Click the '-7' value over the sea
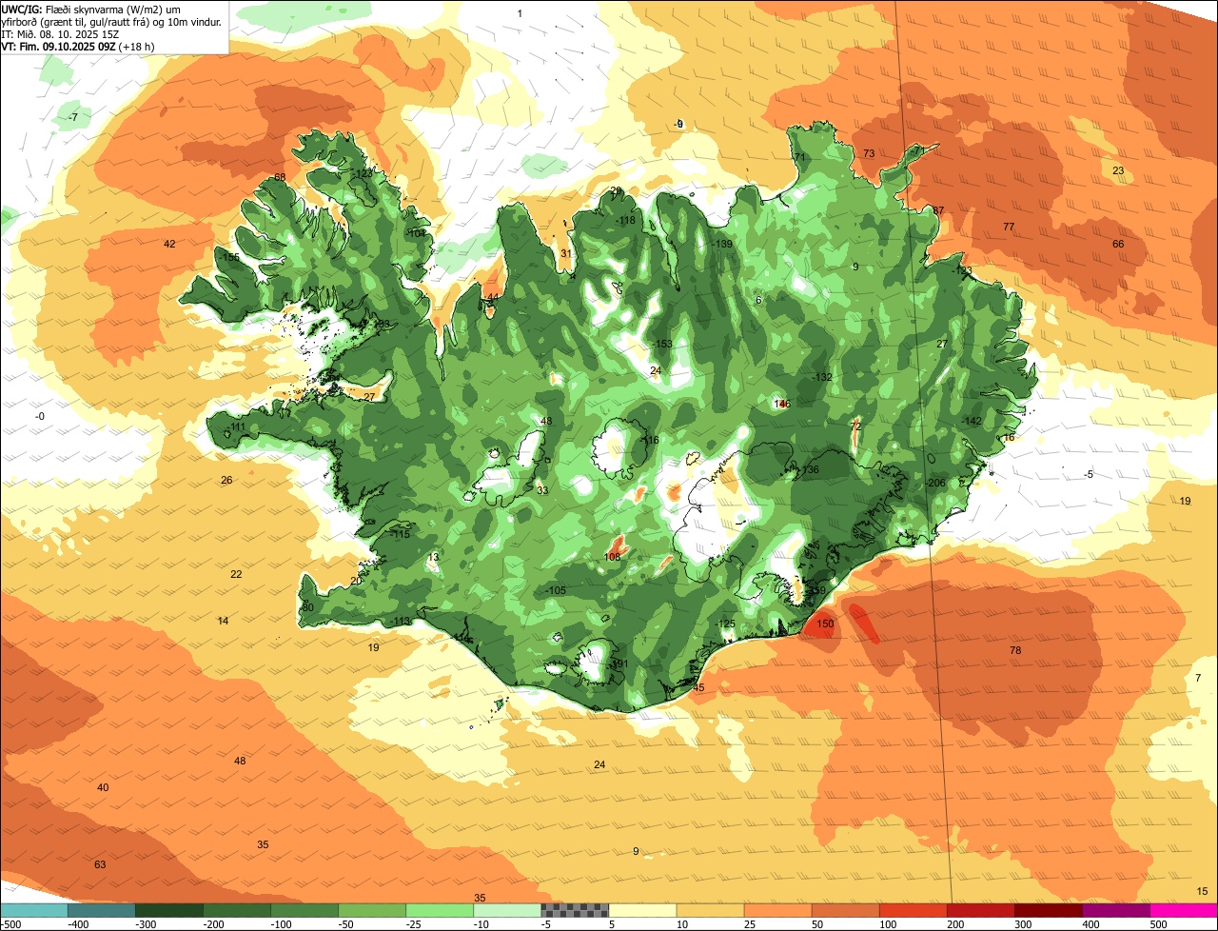 tap(72, 117)
